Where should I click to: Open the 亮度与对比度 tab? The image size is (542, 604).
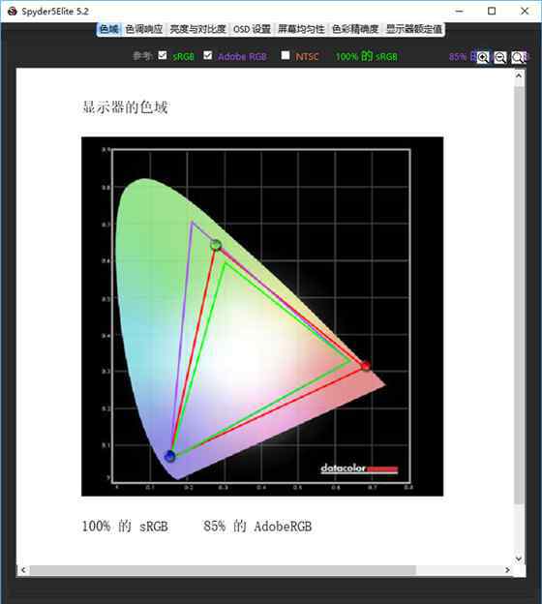point(197,29)
